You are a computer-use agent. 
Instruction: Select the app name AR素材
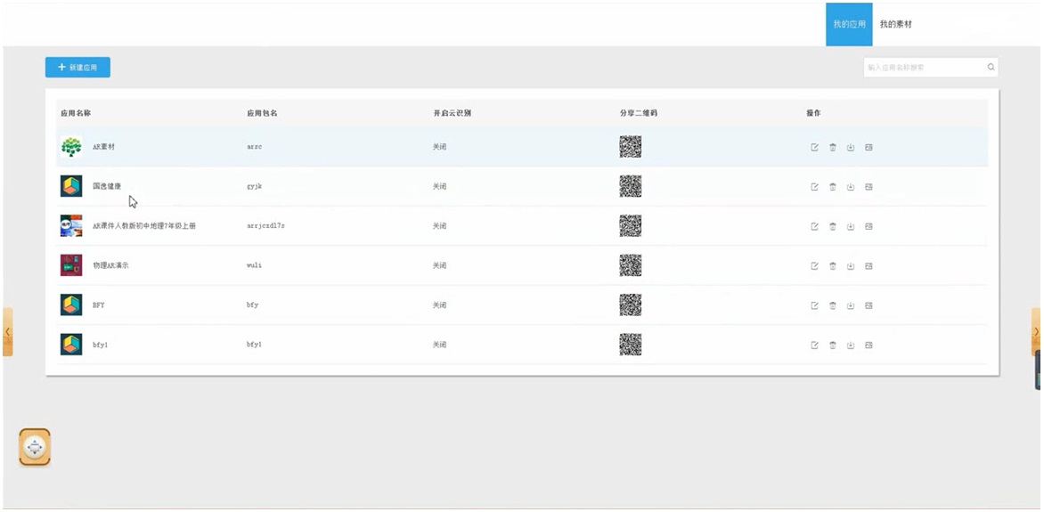(x=103, y=146)
